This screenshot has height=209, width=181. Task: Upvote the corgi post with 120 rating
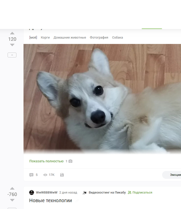(x=12, y=33)
